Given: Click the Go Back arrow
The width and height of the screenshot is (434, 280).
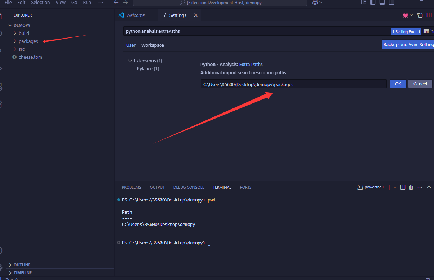Looking at the screenshot, I should 116,2.
